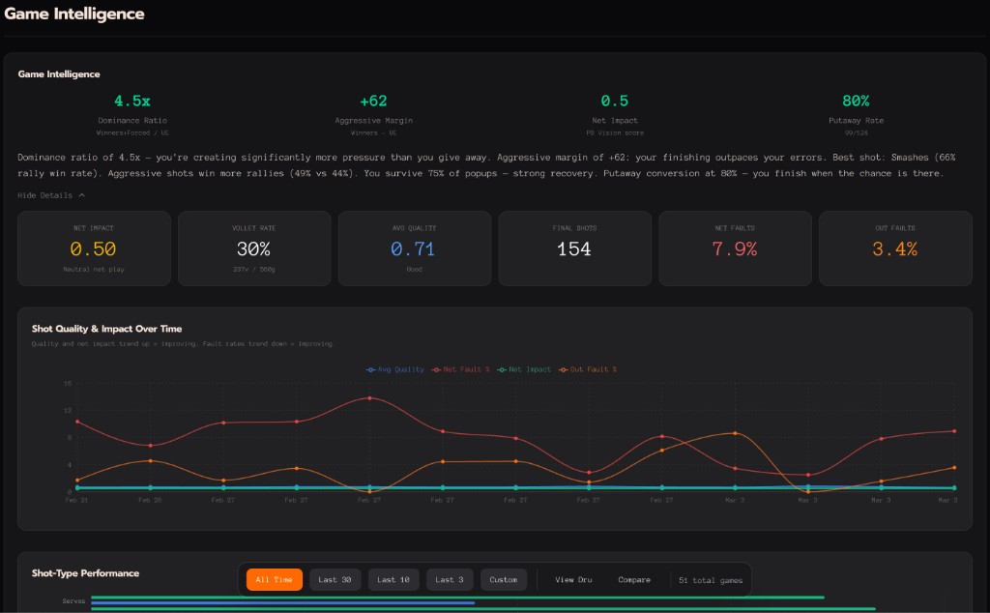Switch to Last 3 games filter
This screenshot has width=990, height=613.
(x=449, y=579)
